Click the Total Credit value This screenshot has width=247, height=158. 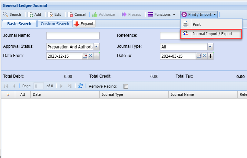click(x=154, y=77)
